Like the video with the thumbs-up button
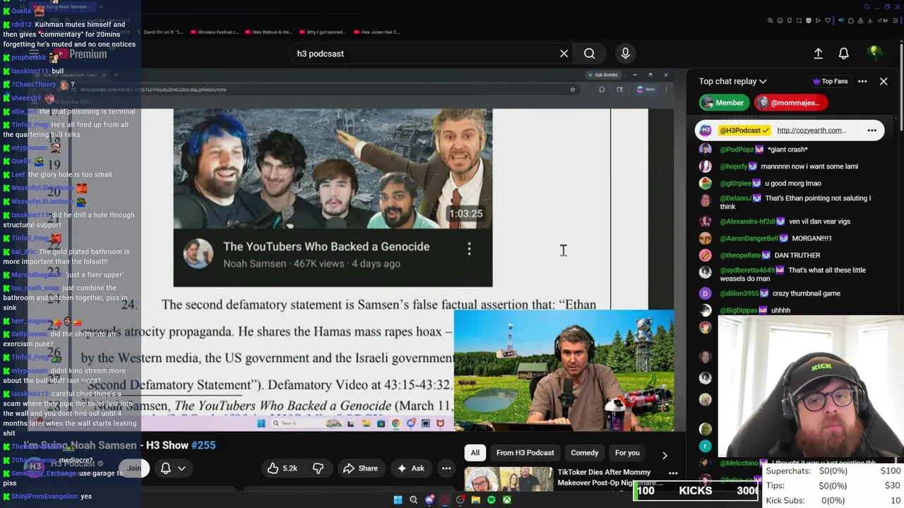Viewport: 904px width, 508px height. pyautogui.click(x=282, y=468)
